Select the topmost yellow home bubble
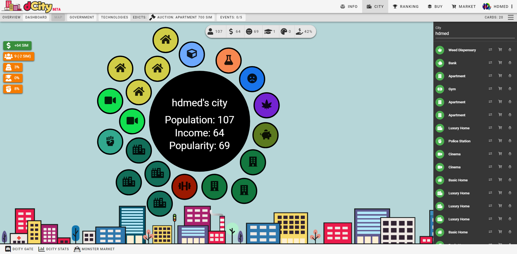Image resolution: width=517 pixels, height=254 pixels. pos(165,40)
